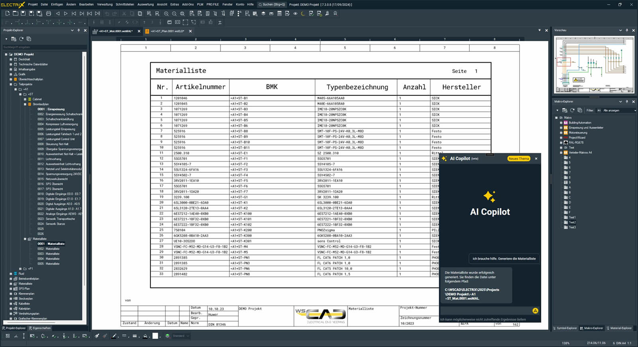The height and width of the screenshot is (347, 638).
Task: Click the refresh icon in Projekt-Explorer
Action: click(x=21, y=39)
